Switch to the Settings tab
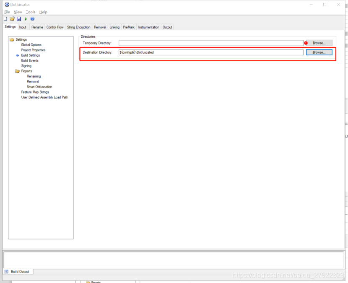 [10, 27]
